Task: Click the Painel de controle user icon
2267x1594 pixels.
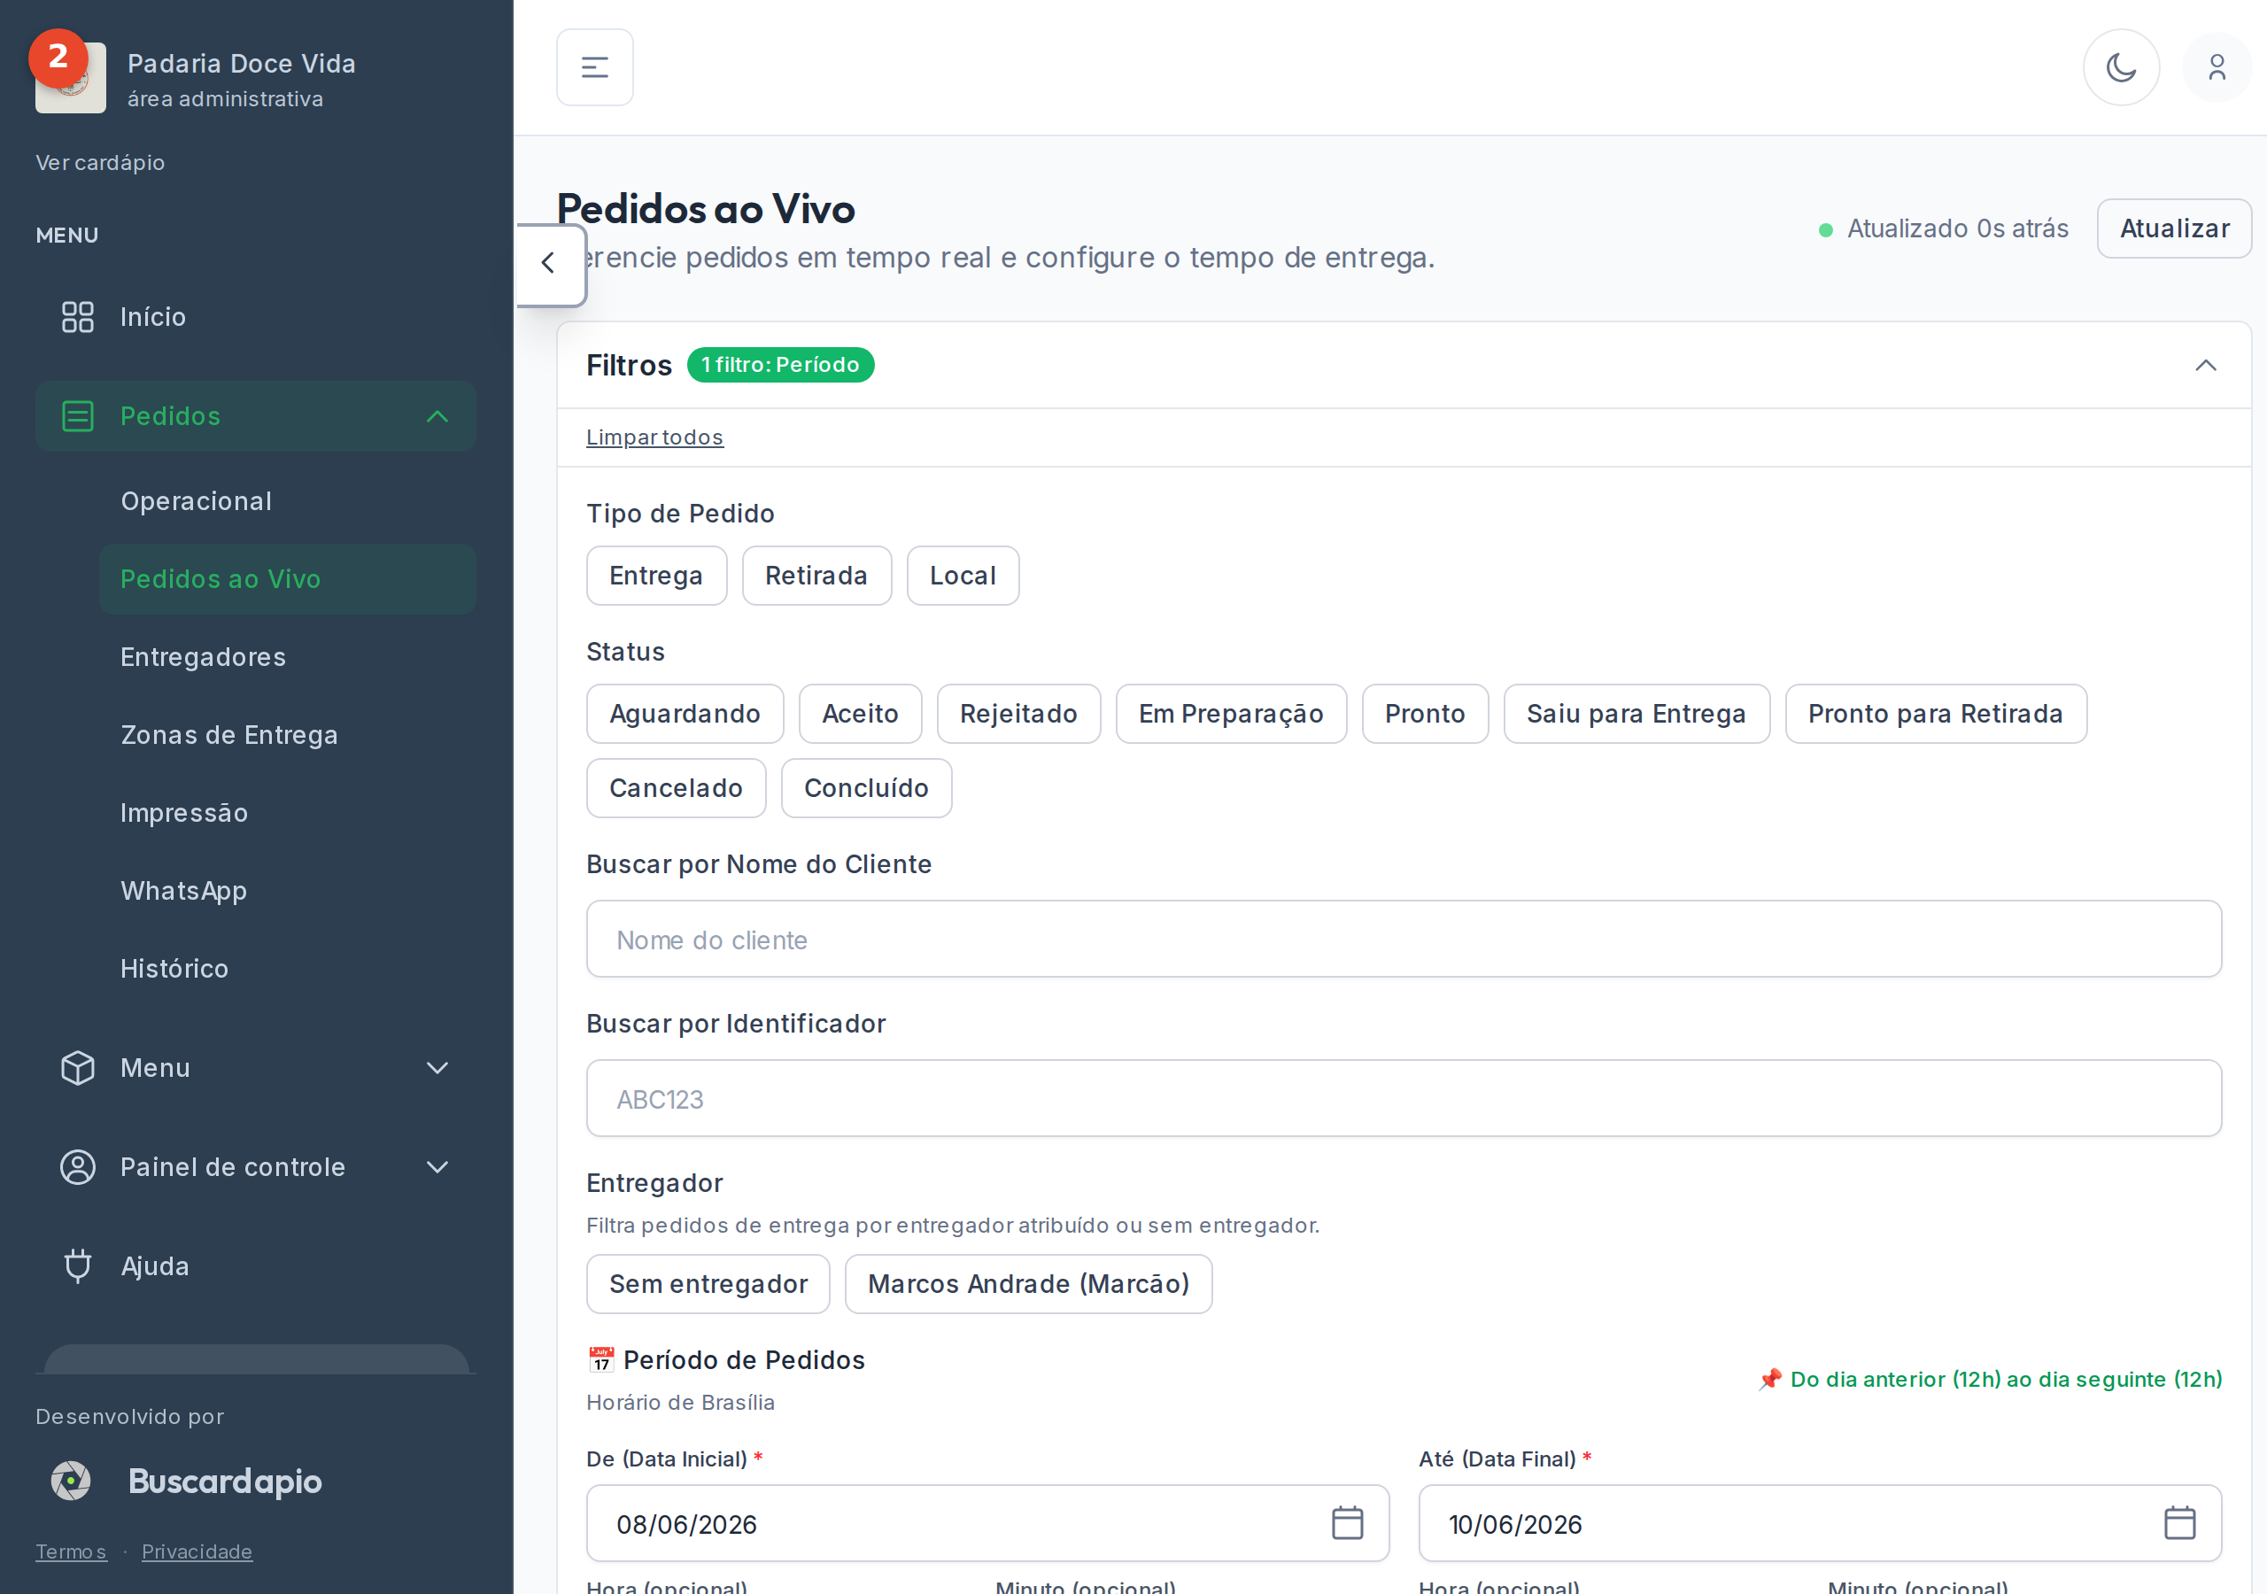Action: click(77, 1166)
